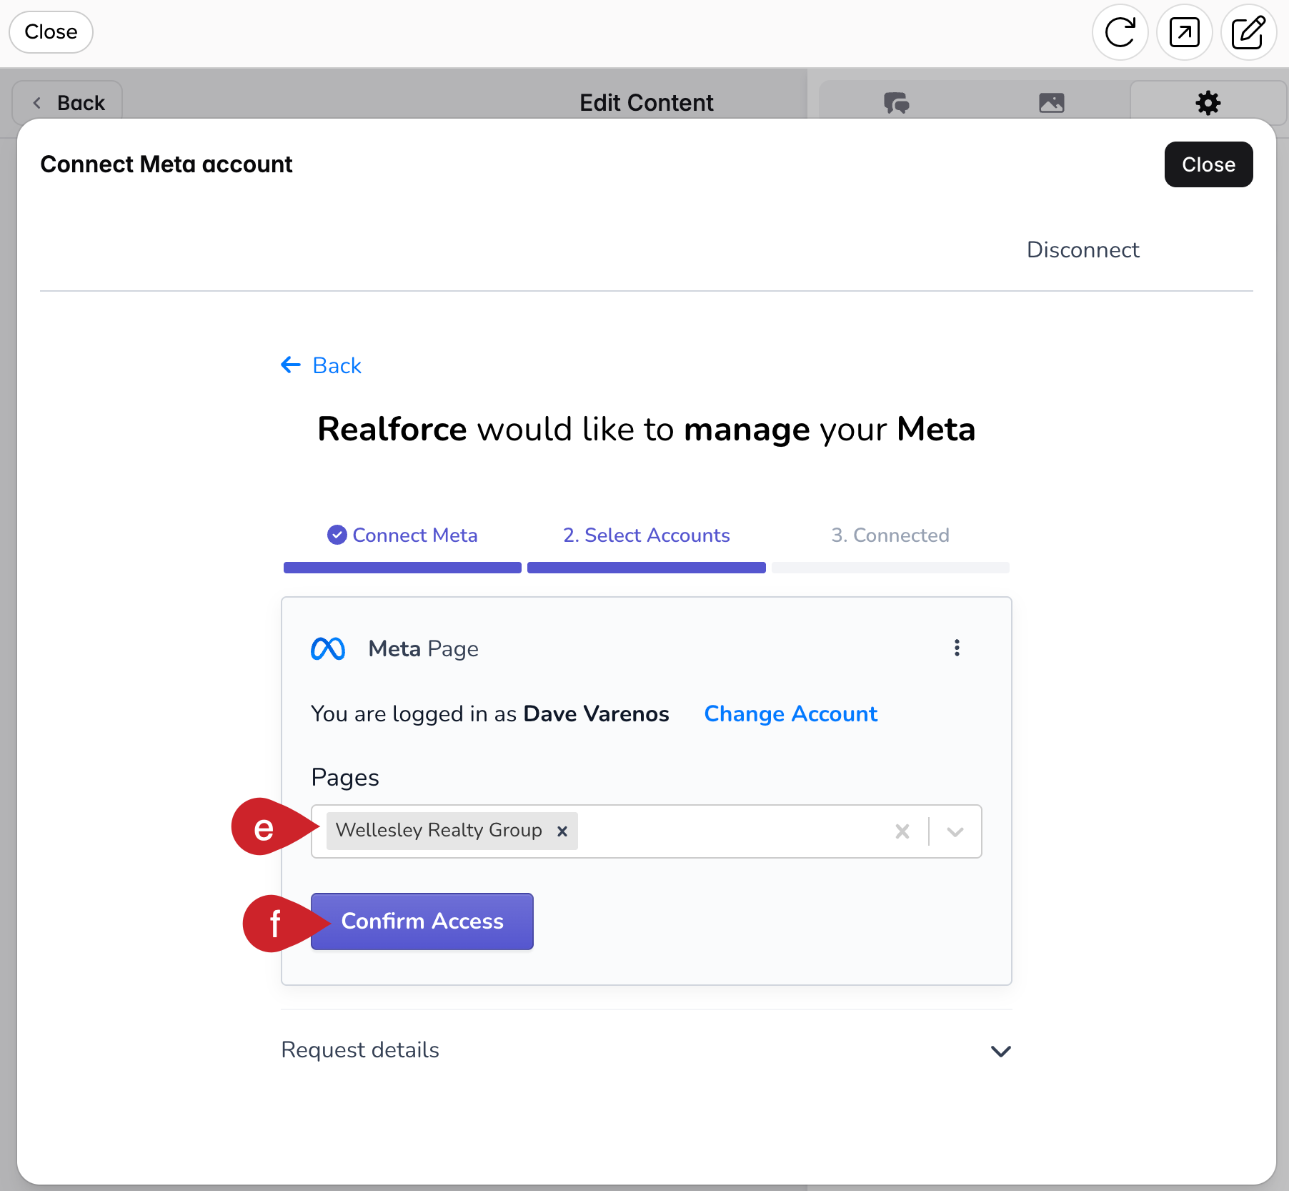
Task: Open the comments chat tab icon
Action: click(x=896, y=103)
